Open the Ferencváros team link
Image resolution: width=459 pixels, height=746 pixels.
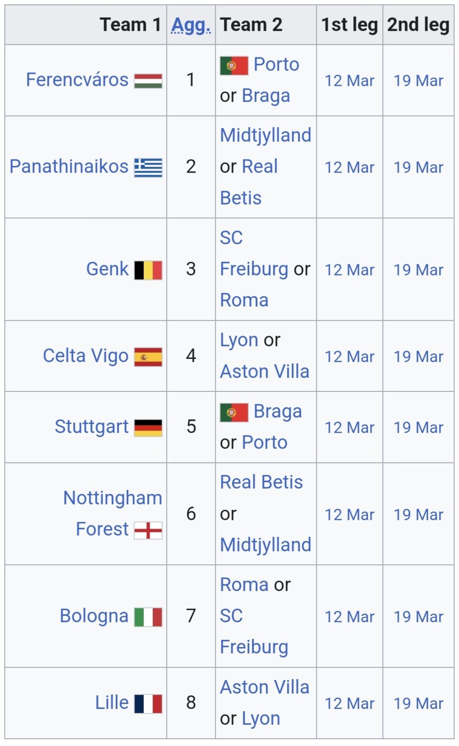[x=77, y=80]
